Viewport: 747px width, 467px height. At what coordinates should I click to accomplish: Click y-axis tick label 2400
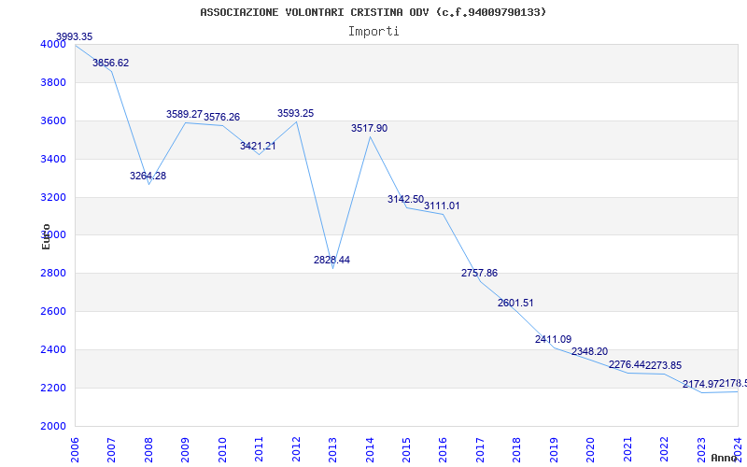click(53, 349)
